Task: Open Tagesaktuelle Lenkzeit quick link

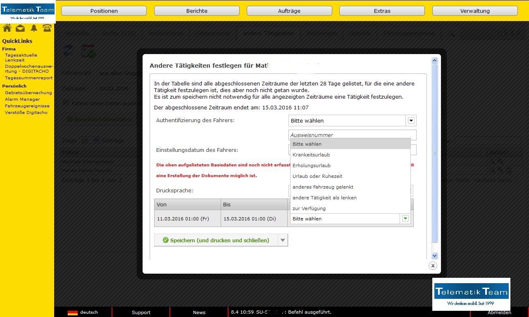Action: tap(21, 57)
